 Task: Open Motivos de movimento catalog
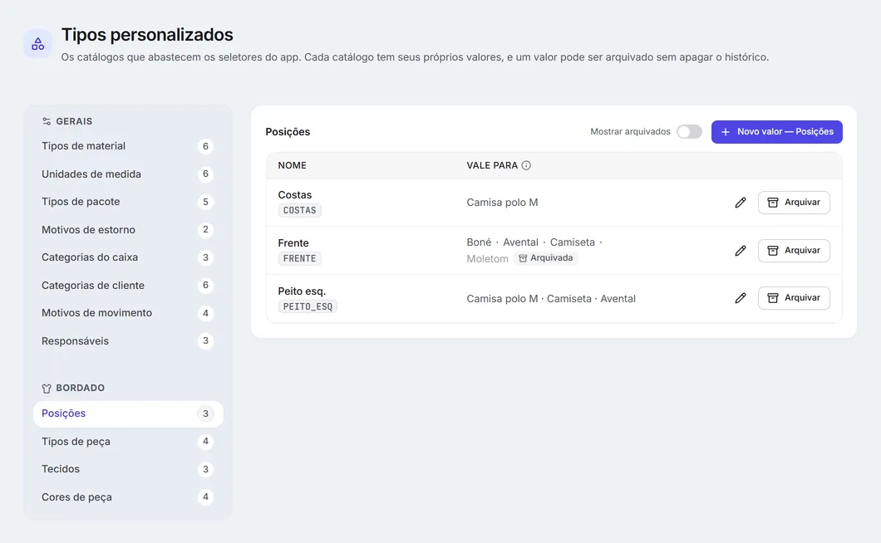pyautogui.click(x=128, y=313)
